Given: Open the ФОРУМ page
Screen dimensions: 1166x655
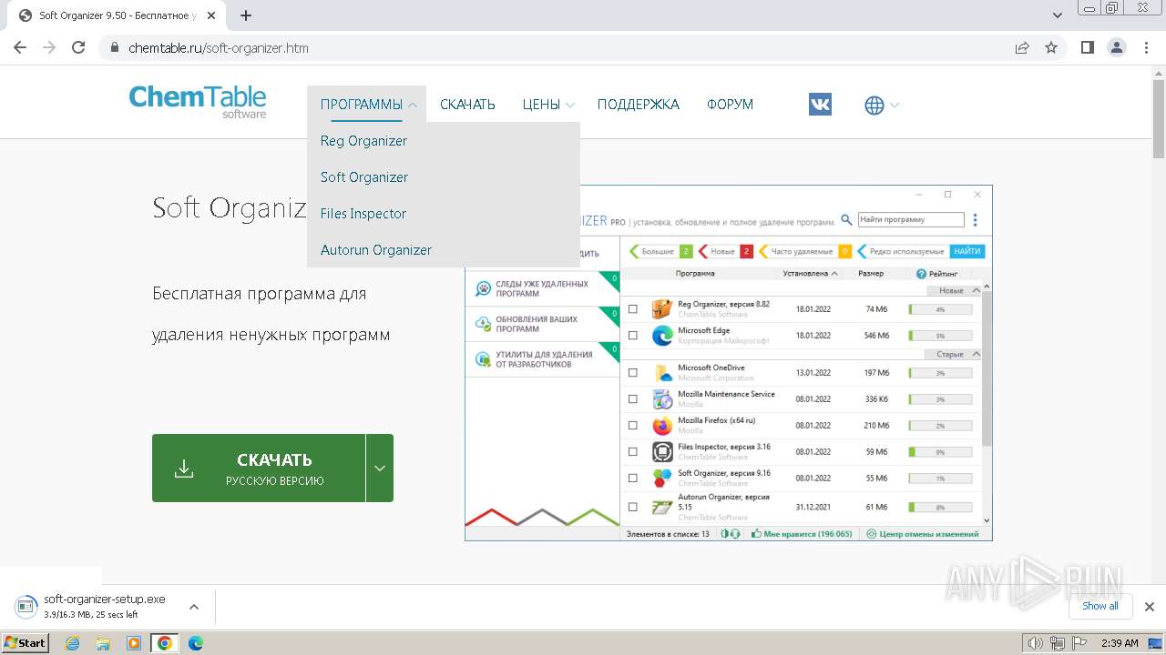Looking at the screenshot, I should (731, 105).
